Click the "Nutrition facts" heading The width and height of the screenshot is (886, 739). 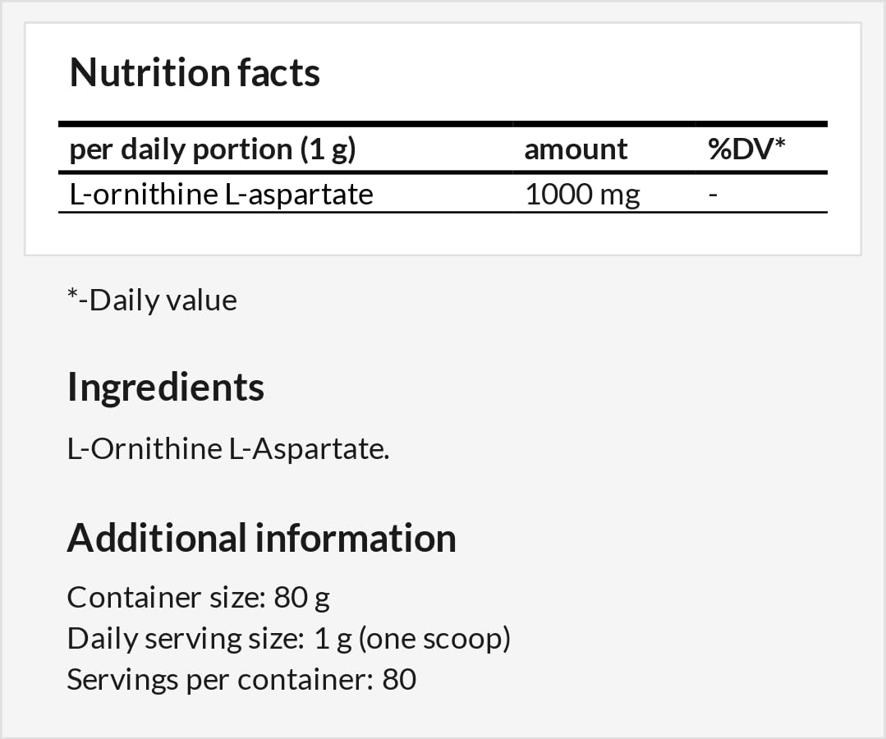(195, 72)
